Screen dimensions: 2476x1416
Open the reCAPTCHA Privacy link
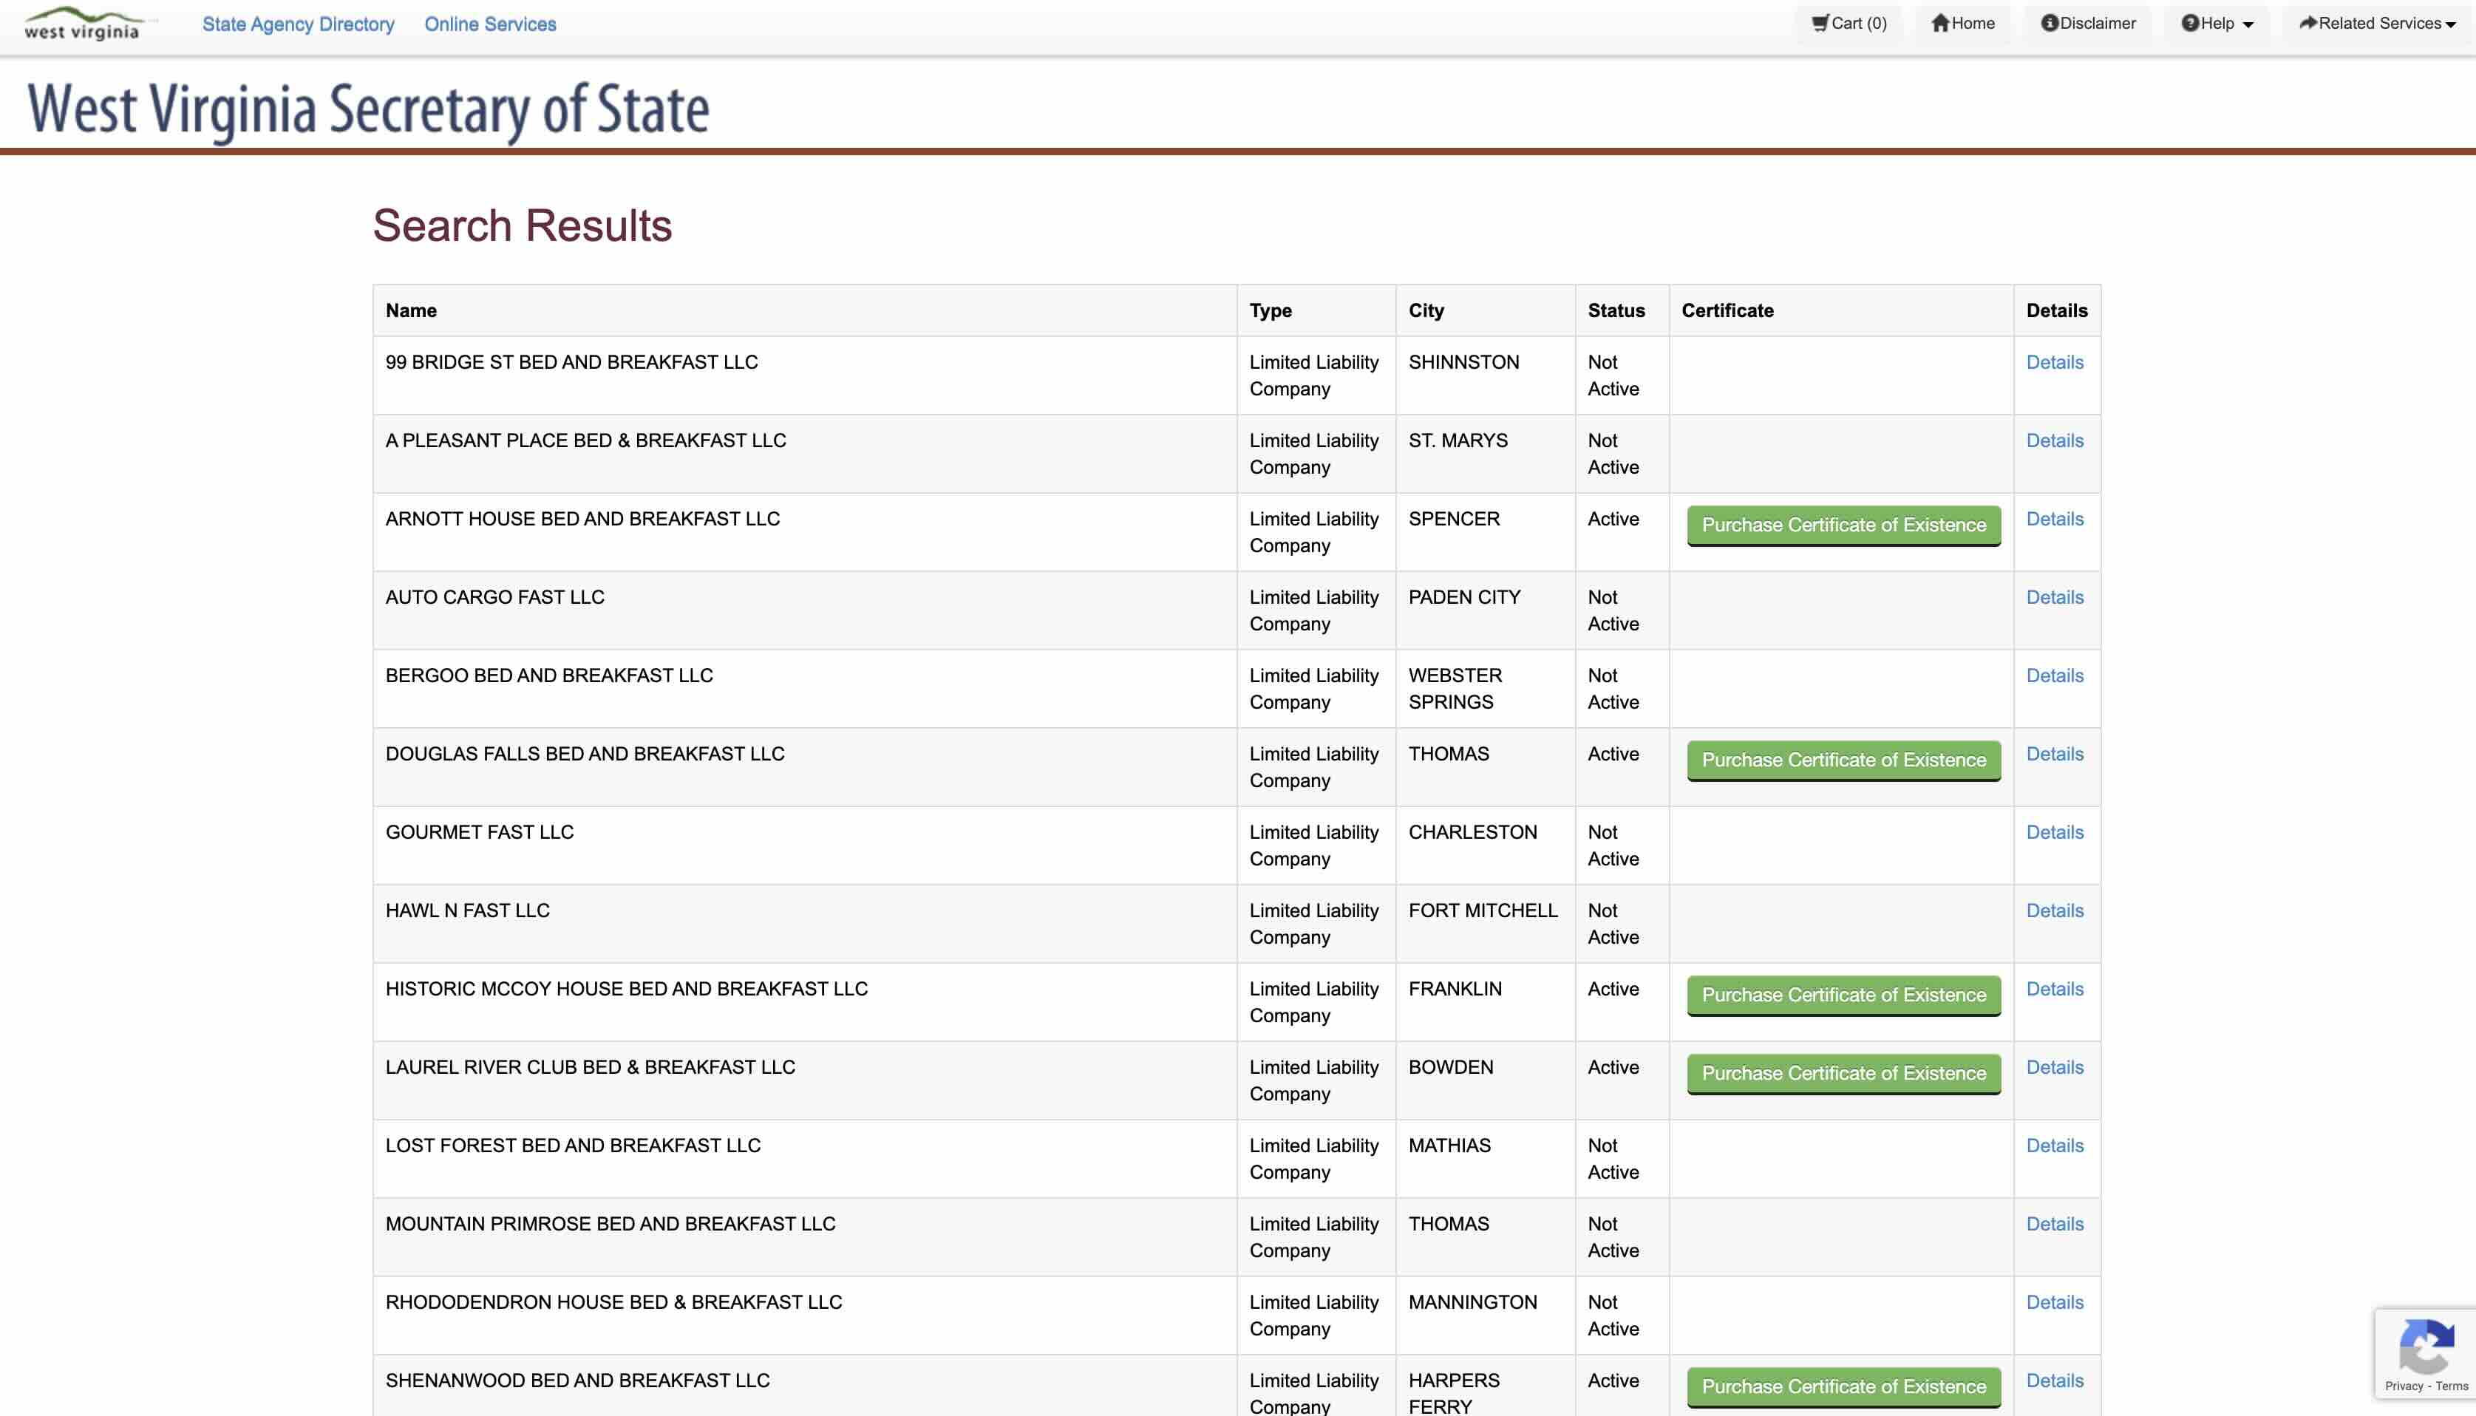tap(2403, 1387)
